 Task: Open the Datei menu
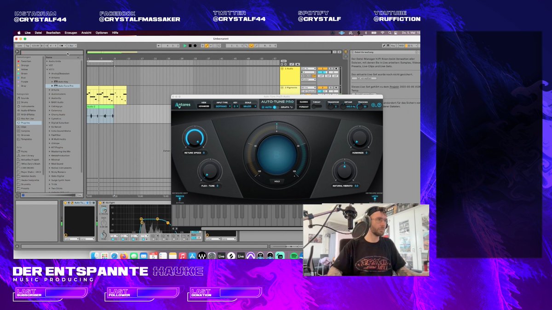(39, 33)
